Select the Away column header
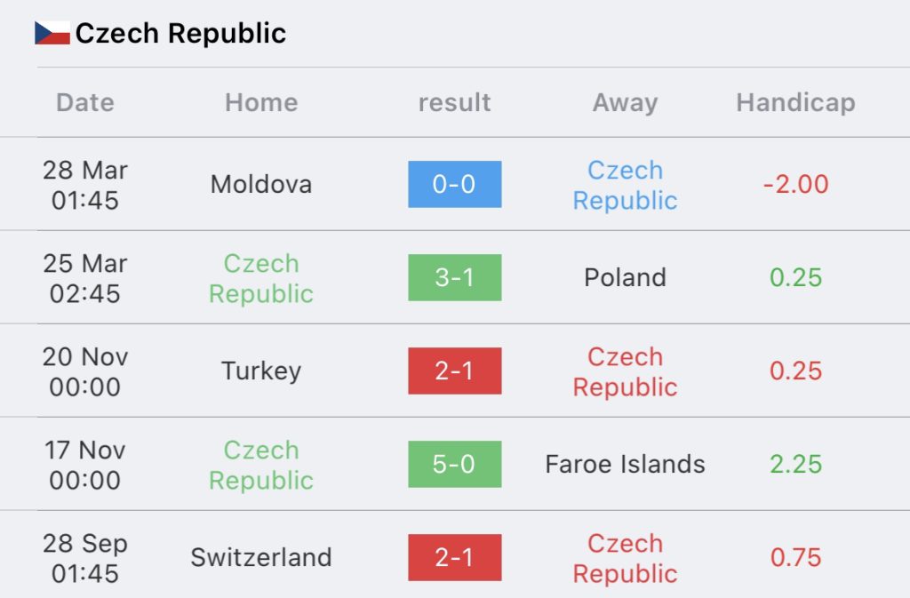 pos(625,103)
